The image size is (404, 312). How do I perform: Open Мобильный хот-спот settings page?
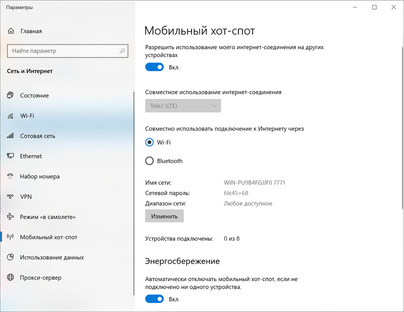pos(48,237)
